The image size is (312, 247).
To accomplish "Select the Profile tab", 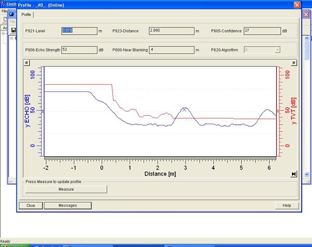I will (x=27, y=15).
